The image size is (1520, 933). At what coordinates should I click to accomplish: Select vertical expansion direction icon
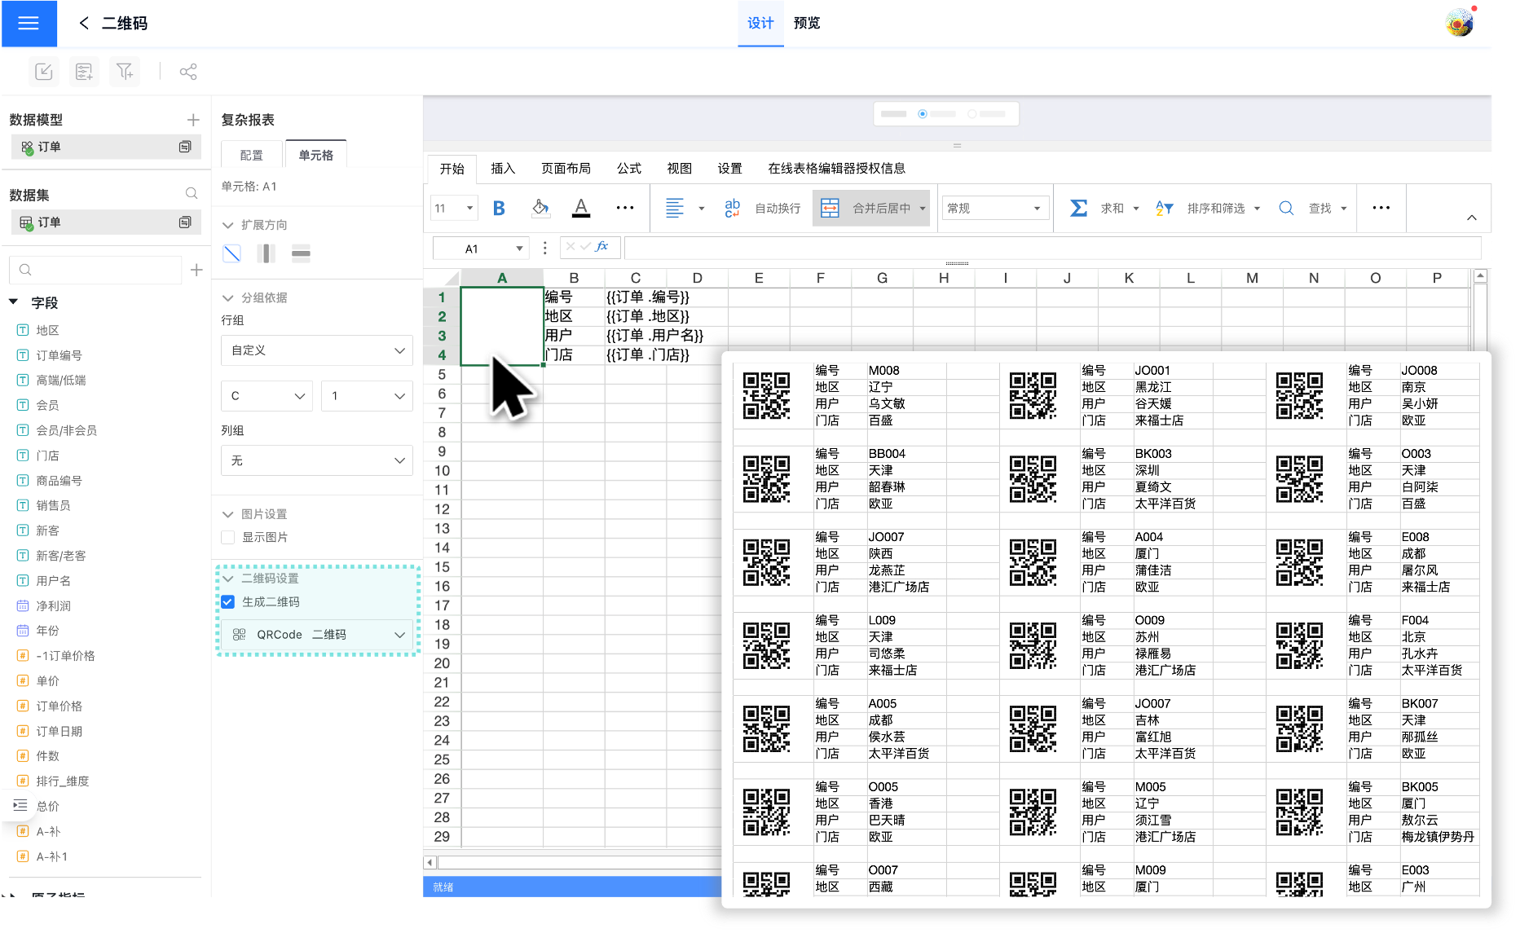(267, 253)
